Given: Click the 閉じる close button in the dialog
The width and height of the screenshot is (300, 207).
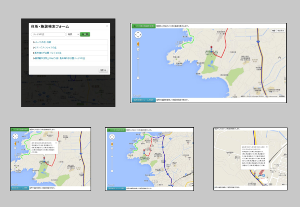Looking at the screenshot, I should tap(103, 70).
